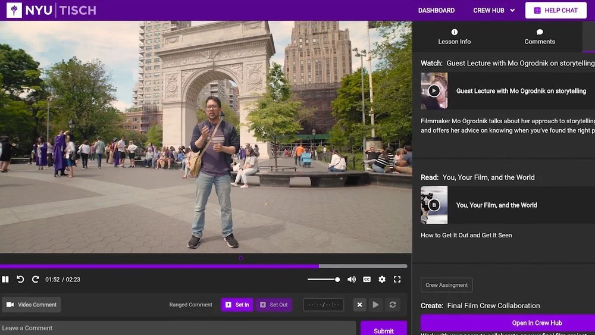Screen dimensions: 595x335
Task: Click the loop/refresh range icon
Action: [392, 305]
